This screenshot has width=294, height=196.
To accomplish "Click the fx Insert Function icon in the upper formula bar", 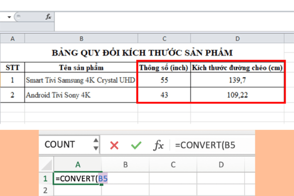I will tap(48, 17).
